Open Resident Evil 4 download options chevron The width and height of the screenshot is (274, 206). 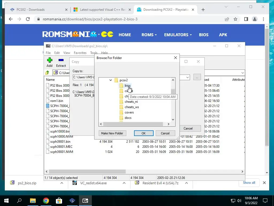pyautogui.click(x=187, y=183)
